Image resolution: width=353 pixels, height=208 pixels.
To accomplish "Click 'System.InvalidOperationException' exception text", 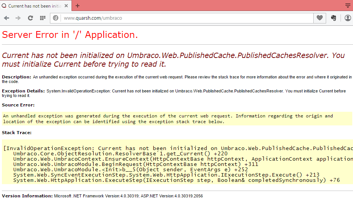I will (79, 91).
